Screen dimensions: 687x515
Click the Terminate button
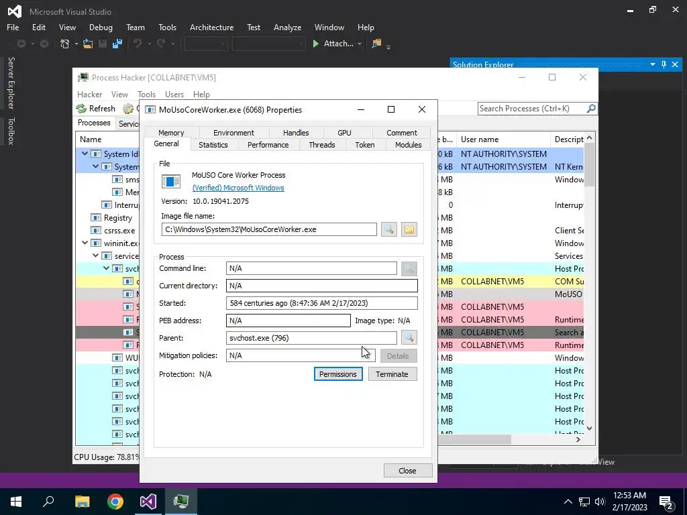pos(392,374)
